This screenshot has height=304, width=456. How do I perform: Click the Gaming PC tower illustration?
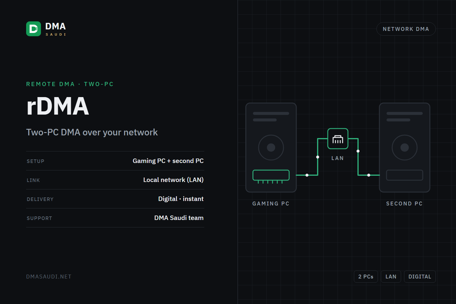271,148
